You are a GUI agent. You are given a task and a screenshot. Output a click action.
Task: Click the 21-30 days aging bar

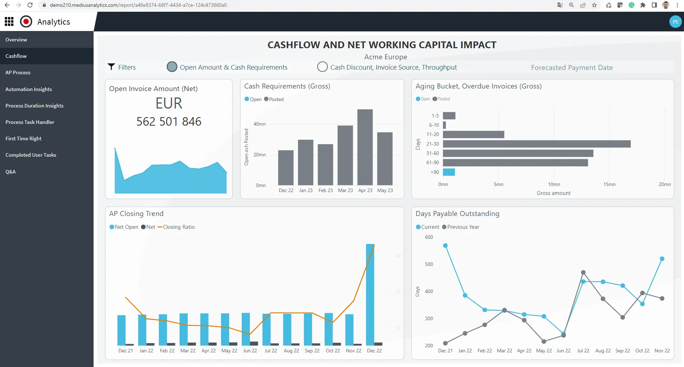[537, 144]
